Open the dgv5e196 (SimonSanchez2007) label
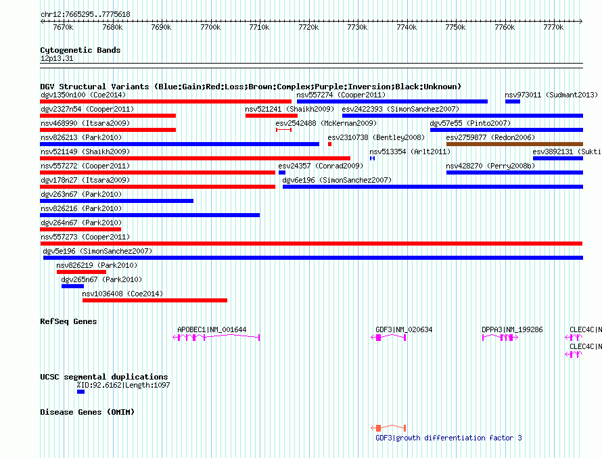The image size is (602, 458). 97,251
